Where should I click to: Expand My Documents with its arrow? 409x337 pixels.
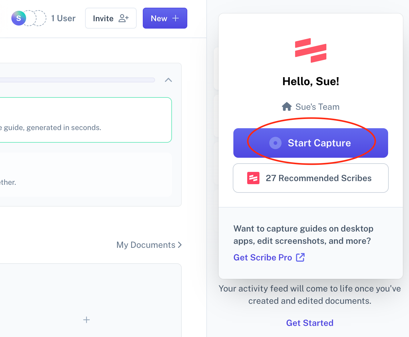(x=180, y=245)
